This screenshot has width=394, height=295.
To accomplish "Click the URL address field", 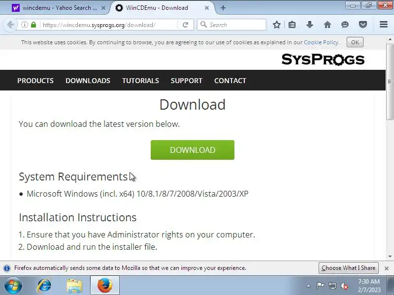I will point(108,25).
